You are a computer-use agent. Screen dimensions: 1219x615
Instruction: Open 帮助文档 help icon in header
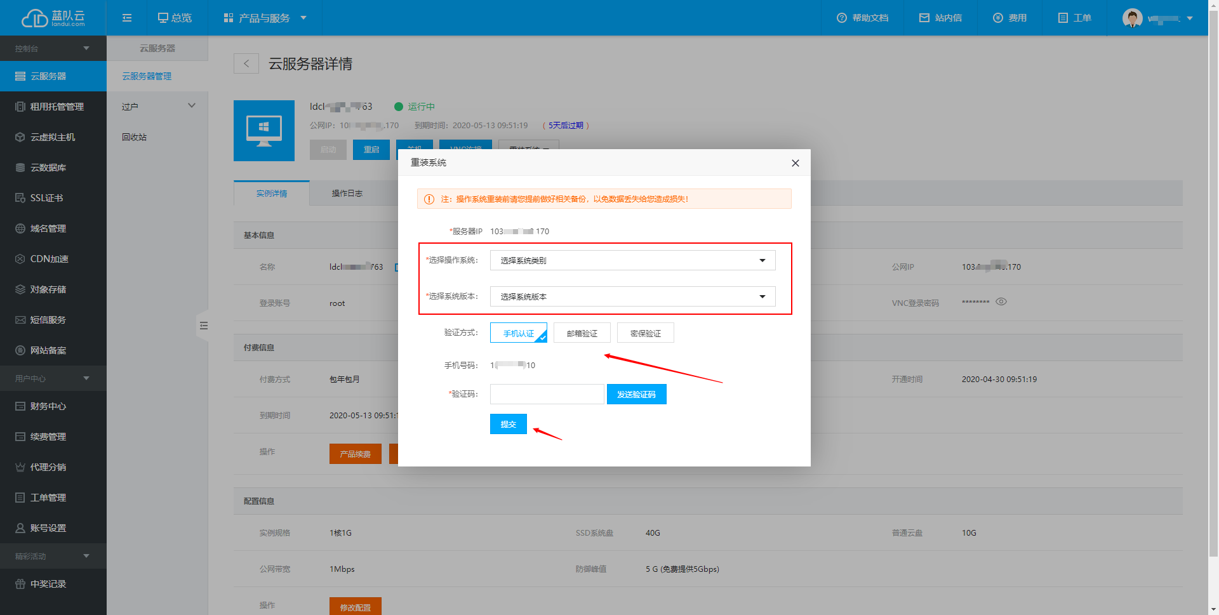tap(842, 18)
